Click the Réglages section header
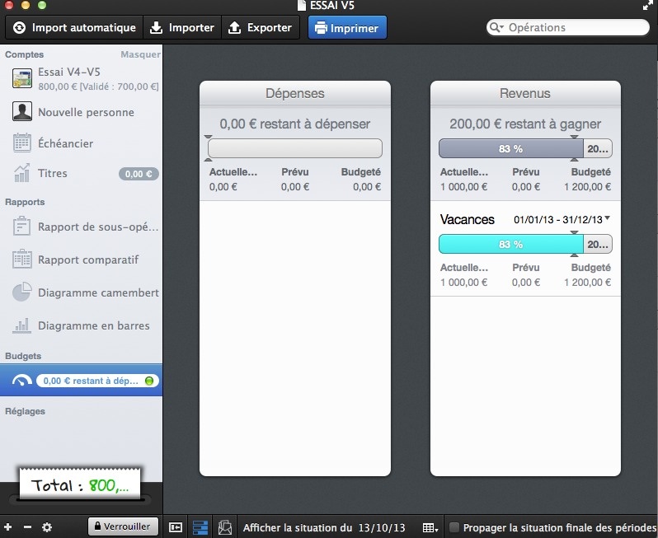The width and height of the screenshot is (658, 538). (26, 411)
